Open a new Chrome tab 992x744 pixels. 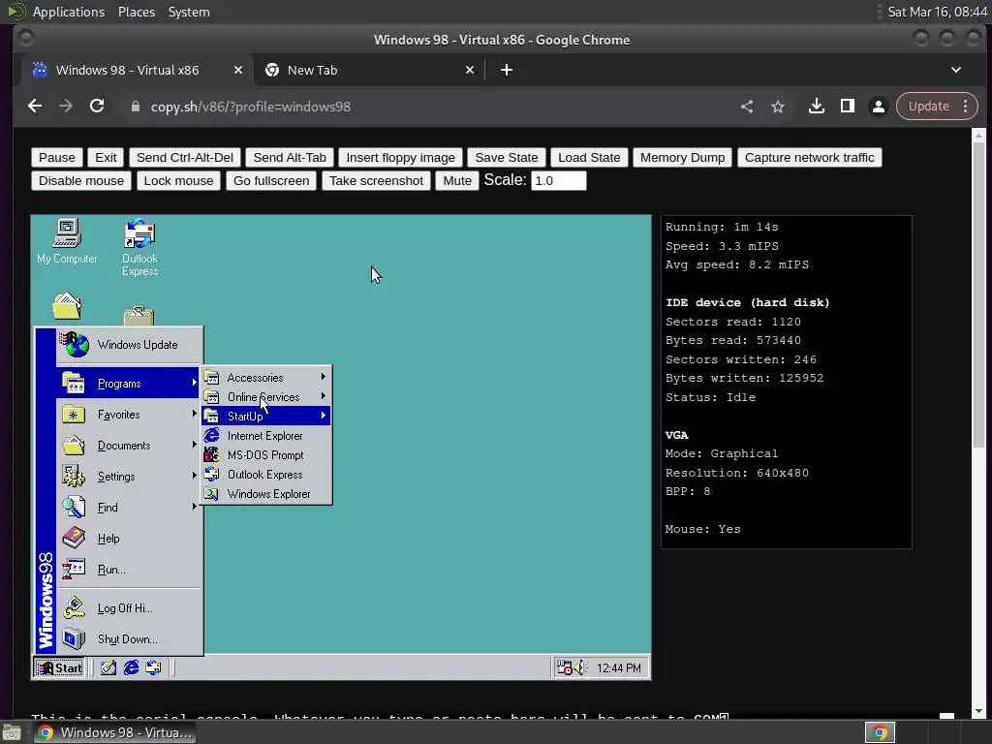(x=506, y=70)
